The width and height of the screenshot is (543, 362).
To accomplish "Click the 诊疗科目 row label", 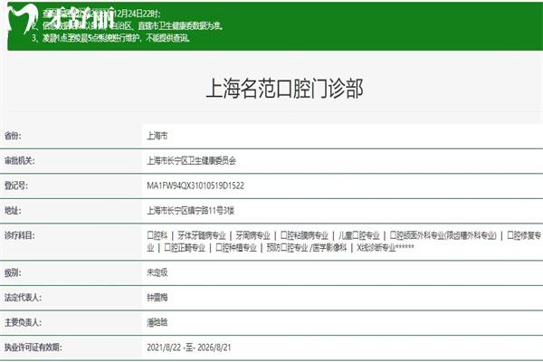I will tap(19, 235).
